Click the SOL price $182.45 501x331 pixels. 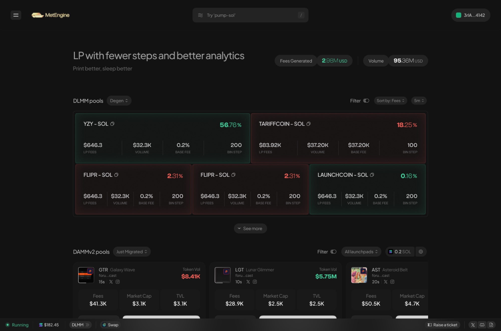point(49,325)
